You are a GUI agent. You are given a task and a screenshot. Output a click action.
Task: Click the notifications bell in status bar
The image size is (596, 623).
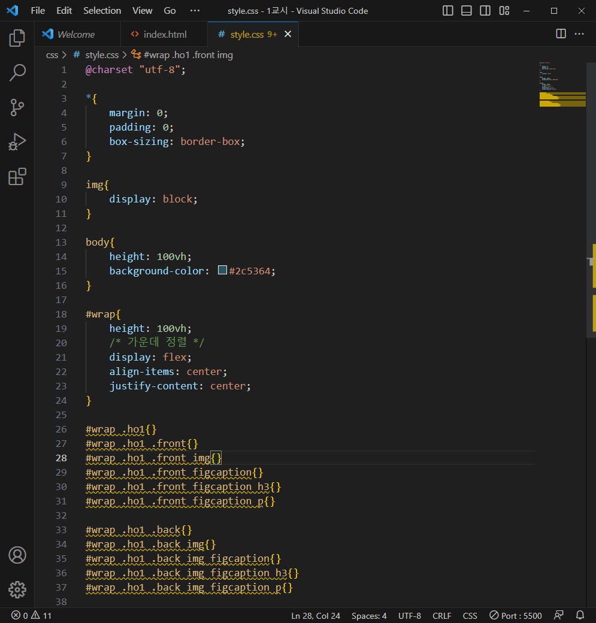point(580,615)
